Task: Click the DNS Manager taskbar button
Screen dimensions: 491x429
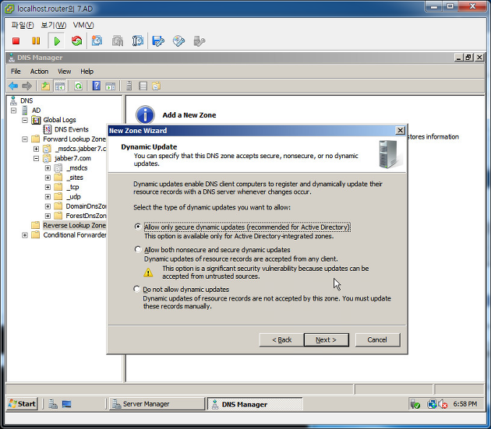Action: pos(255,404)
